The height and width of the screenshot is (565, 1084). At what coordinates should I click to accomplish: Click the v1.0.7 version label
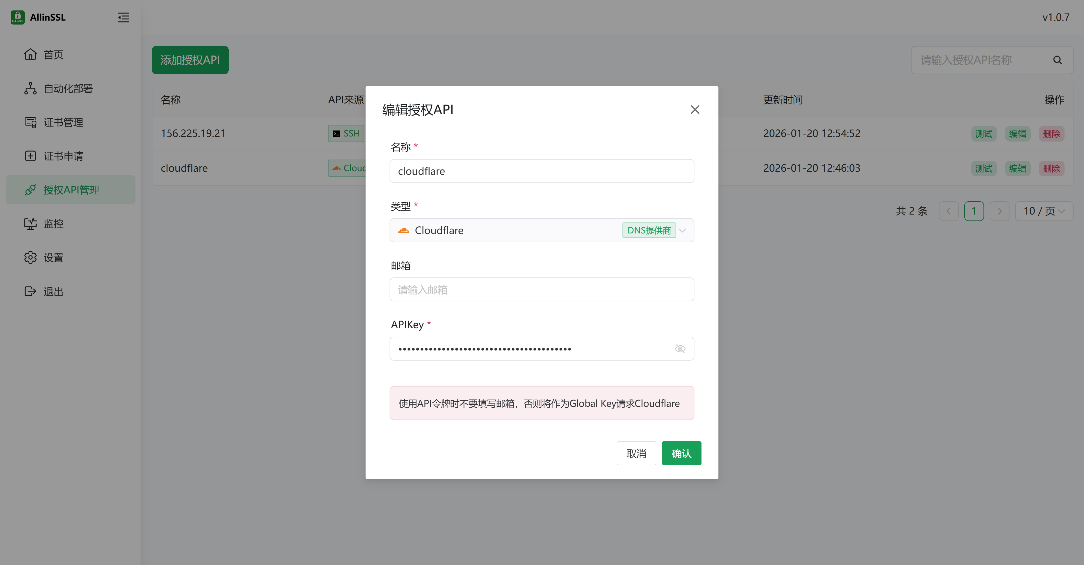click(x=1056, y=17)
